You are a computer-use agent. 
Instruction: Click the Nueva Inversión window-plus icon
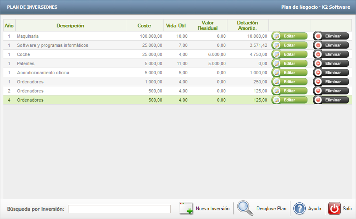pos(186,208)
